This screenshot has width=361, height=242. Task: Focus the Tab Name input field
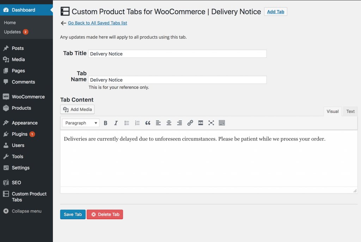(178, 80)
